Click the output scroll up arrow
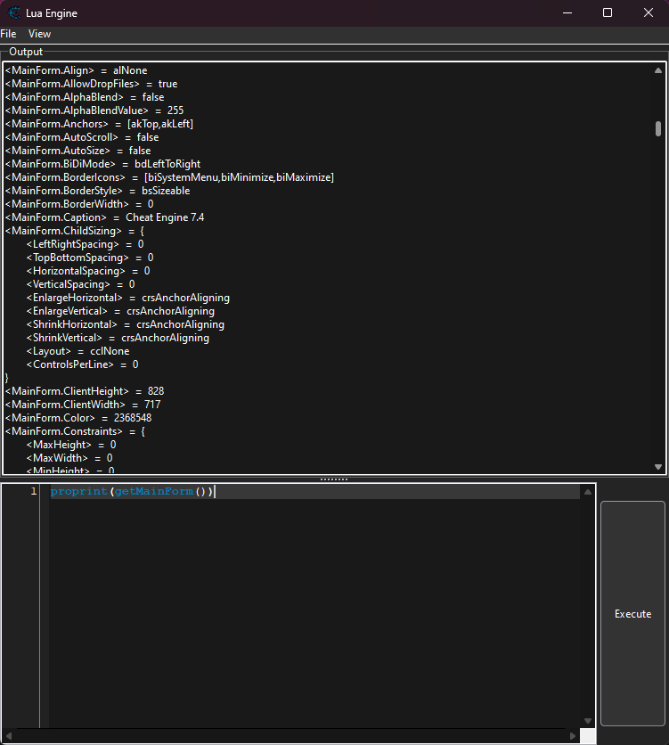This screenshot has height=745, width=669. (658, 70)
